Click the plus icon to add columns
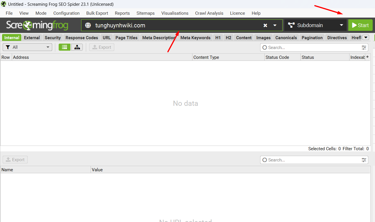 pyautogui.click(x=367, y=57)
